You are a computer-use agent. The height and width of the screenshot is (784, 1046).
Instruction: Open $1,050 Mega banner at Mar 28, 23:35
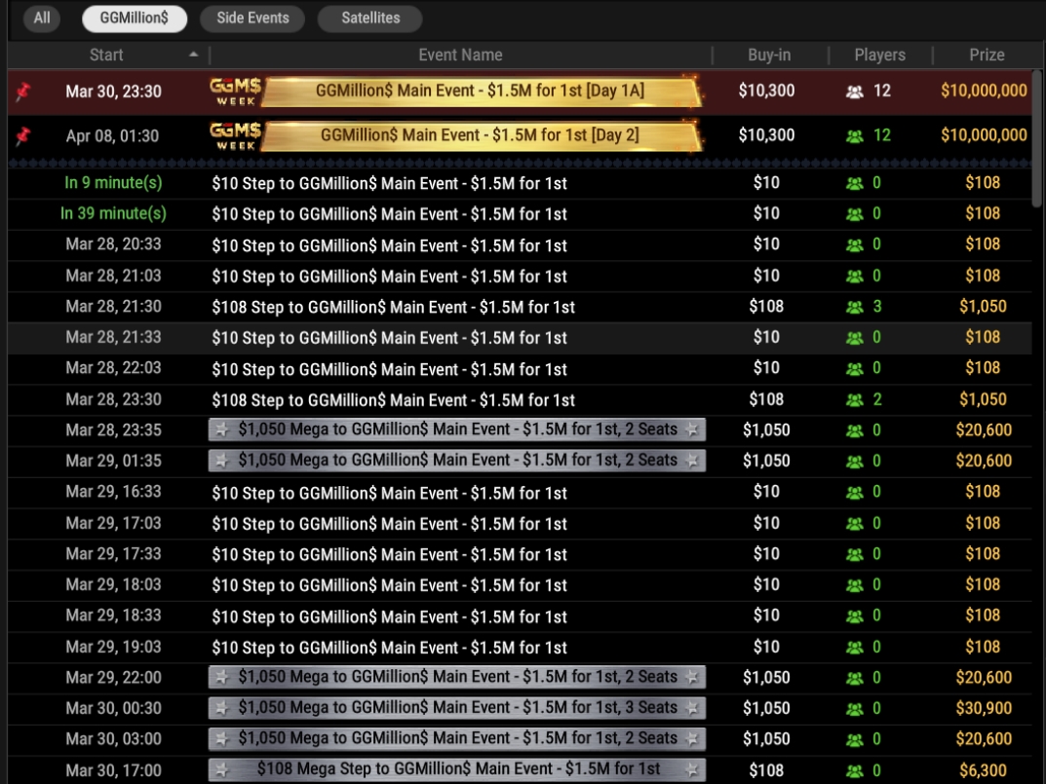click(457, 430)
